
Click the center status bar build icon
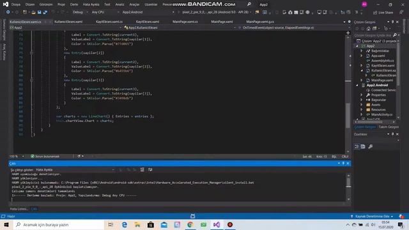(193, 216)
